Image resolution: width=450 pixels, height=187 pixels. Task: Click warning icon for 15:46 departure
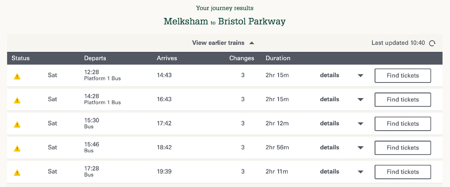[x=17, y=149]
